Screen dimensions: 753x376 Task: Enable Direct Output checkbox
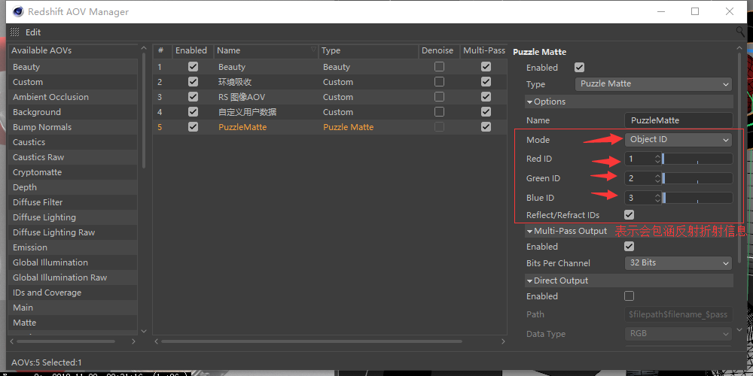pos(629,296)
